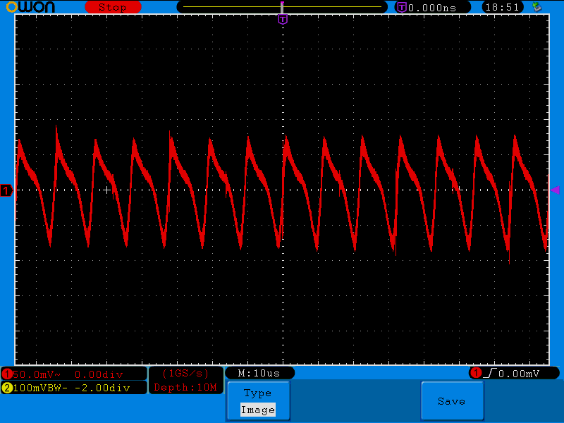Click the 1GS/s sample rate readout

(x=185, y=373)
